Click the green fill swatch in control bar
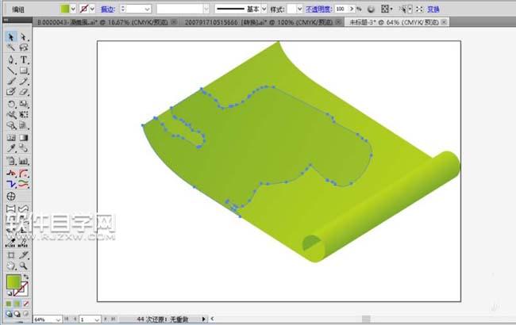The width and height of the screenshot is (516, 325). (x=65, y=9)
